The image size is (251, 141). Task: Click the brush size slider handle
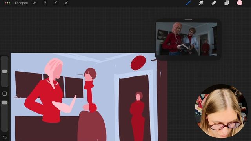click(5, 71)
